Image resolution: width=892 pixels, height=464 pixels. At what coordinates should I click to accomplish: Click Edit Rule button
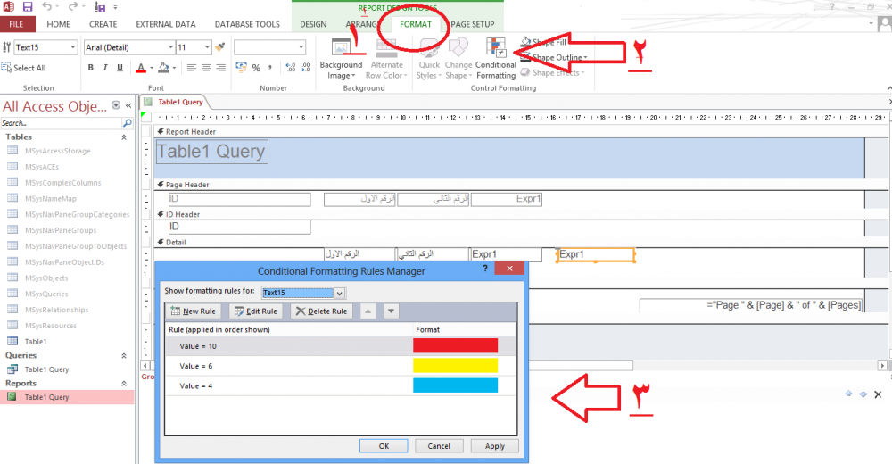click(x=256, y=311)
